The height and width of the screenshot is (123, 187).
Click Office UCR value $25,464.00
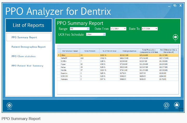point(144,55)
